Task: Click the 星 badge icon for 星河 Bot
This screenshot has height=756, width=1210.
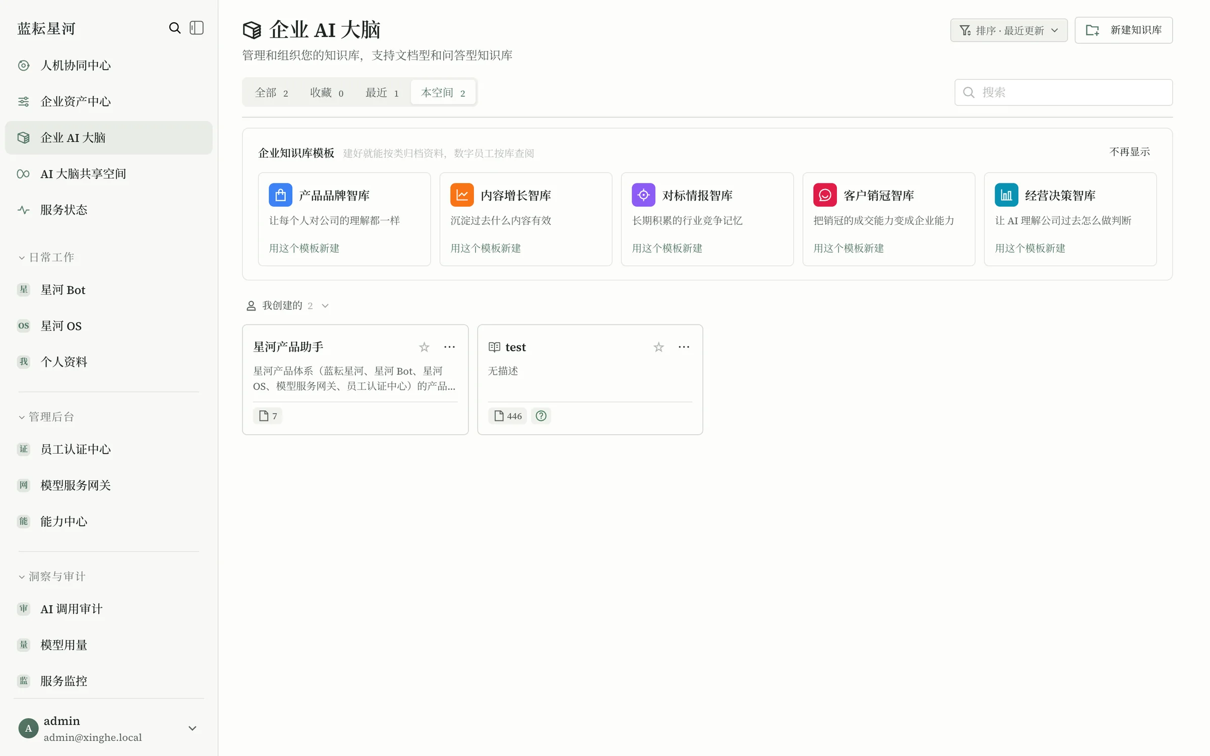Action: pyautogui.click(x=24, y=290)
